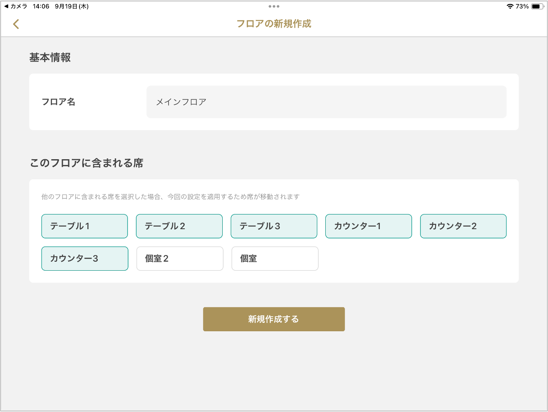Tap the Wi-Fi status icon

click(510, 6)
